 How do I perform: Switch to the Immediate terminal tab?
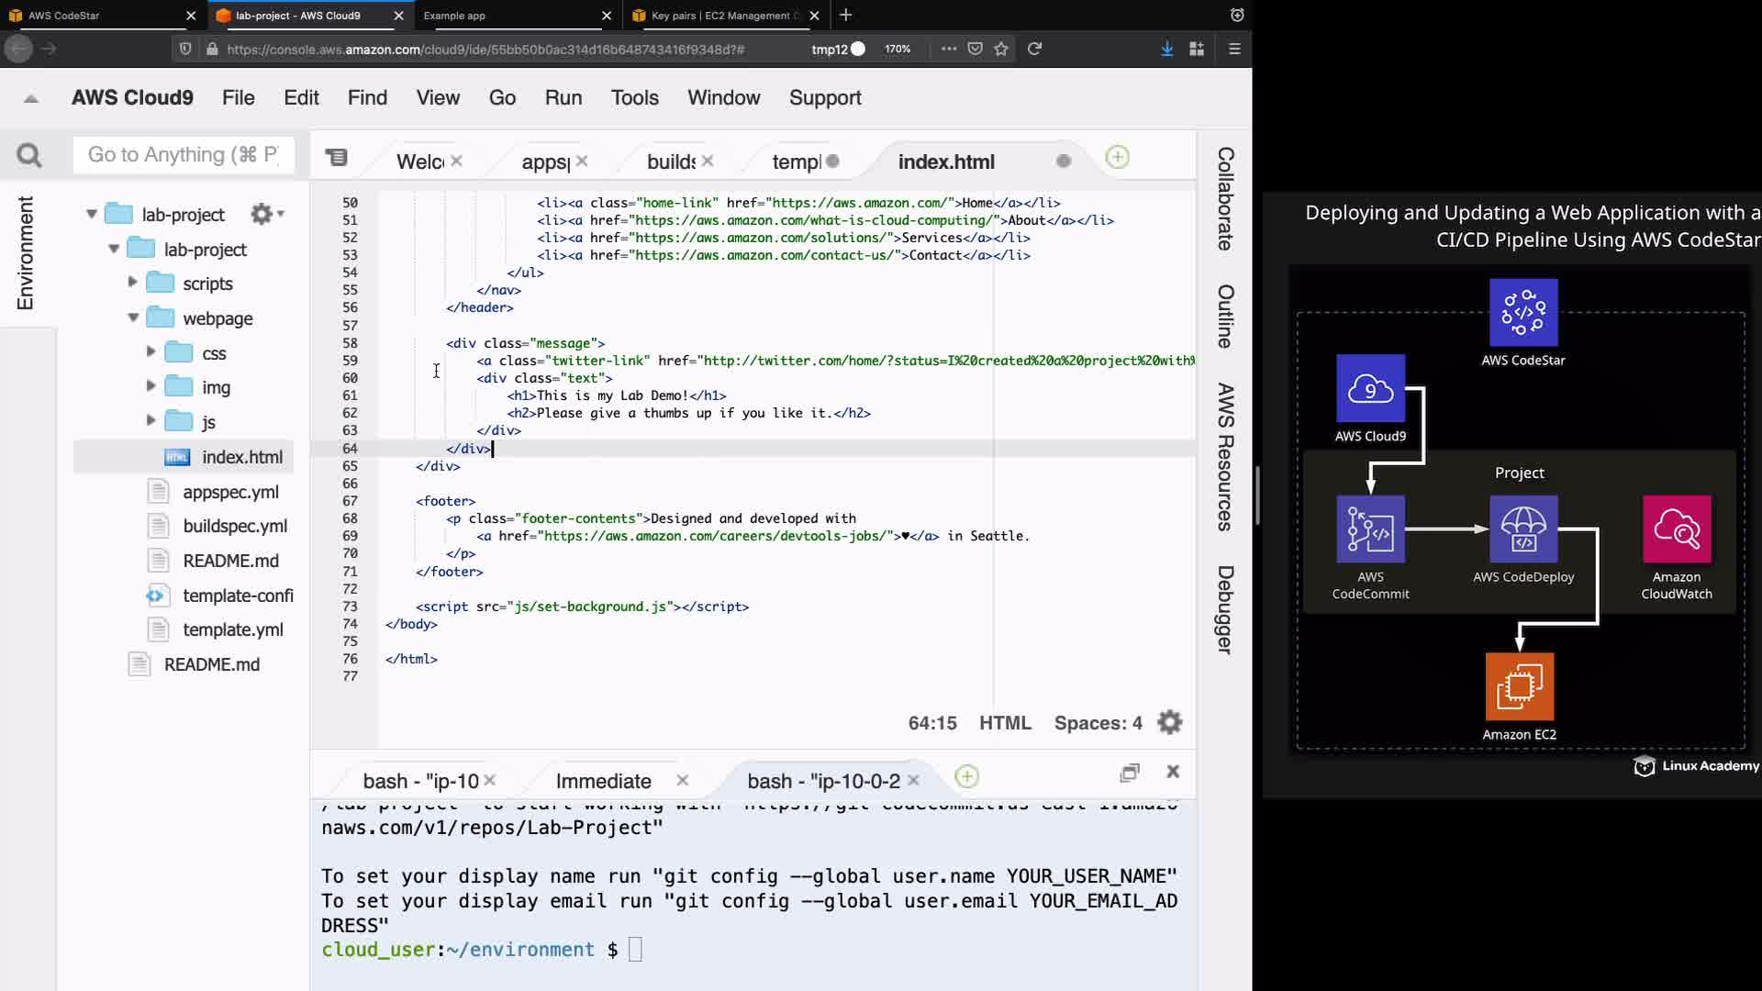coord(603,781)
